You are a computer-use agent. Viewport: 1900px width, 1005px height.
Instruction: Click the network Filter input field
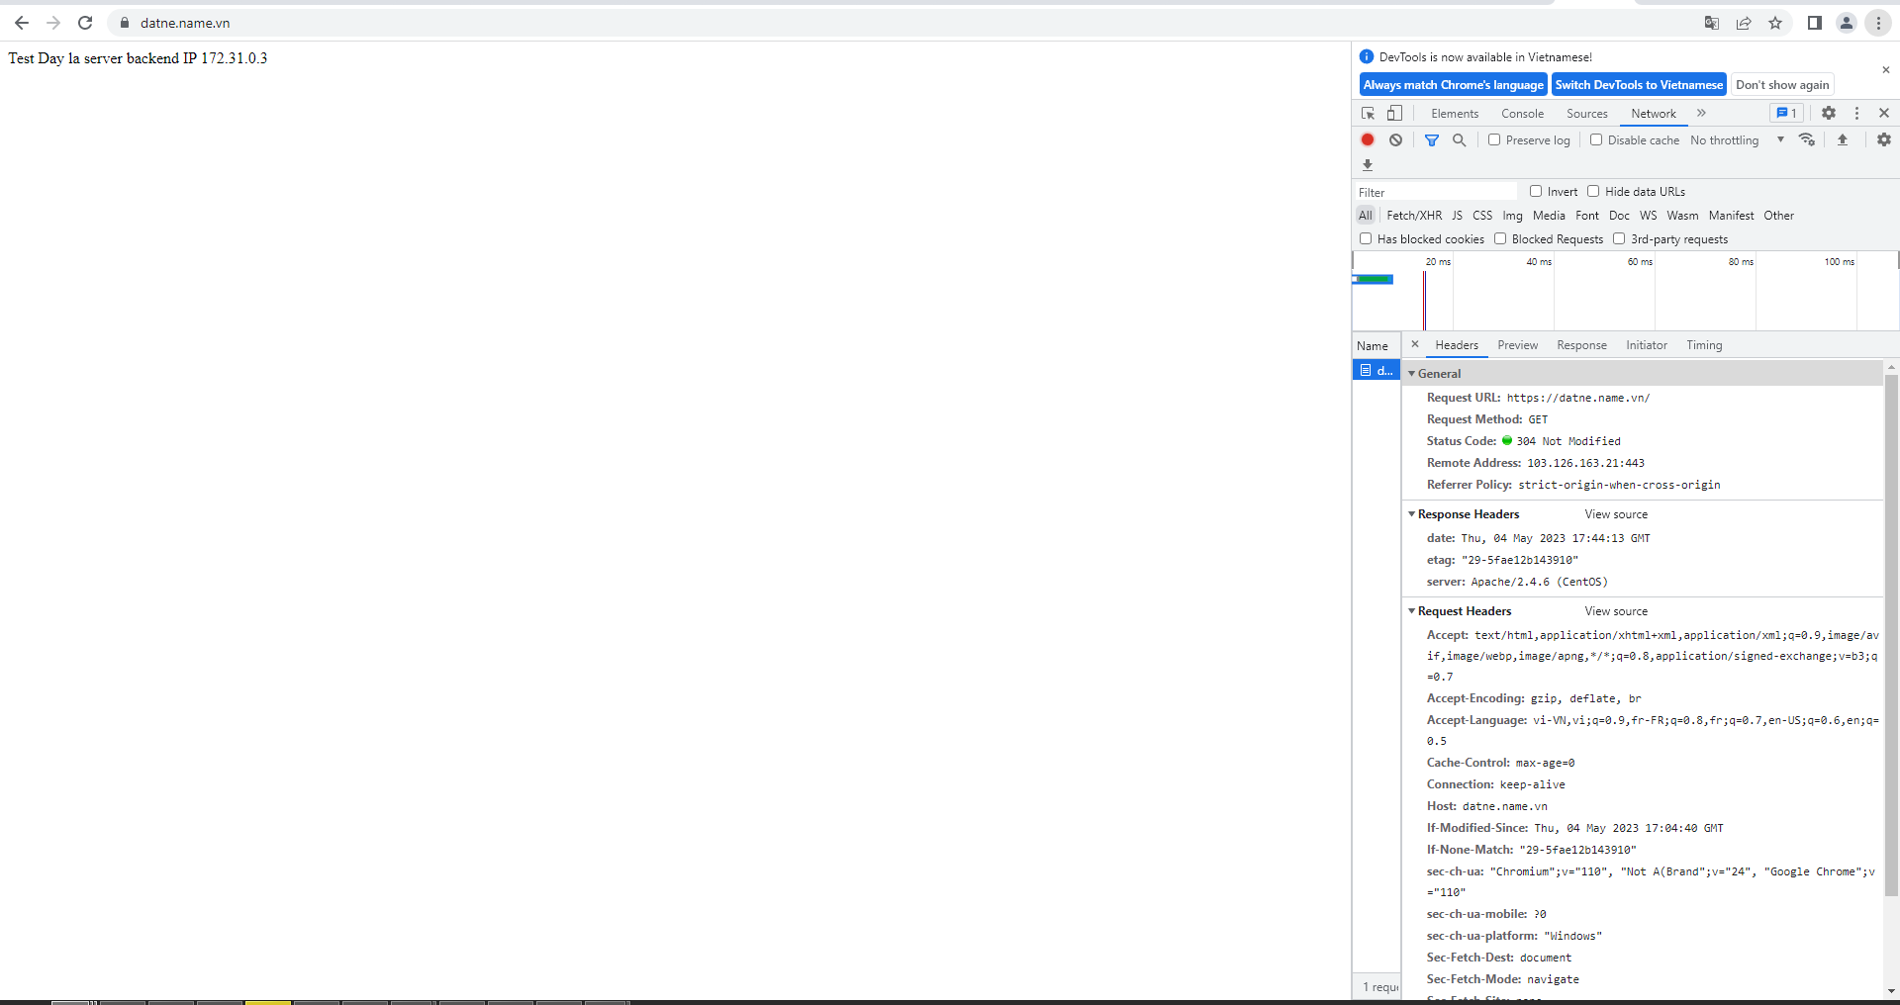pos(1435,192)
